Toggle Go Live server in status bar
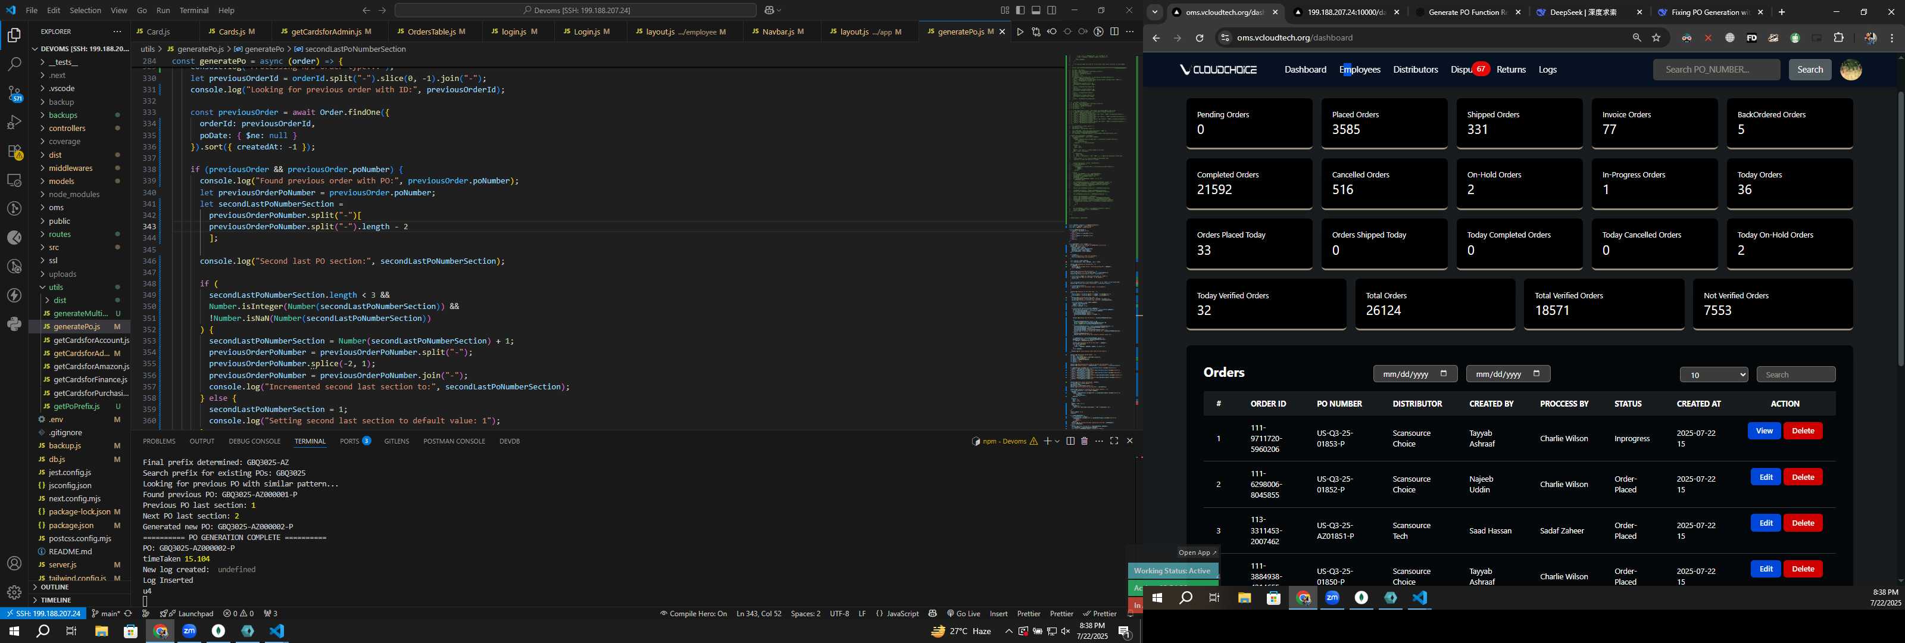This screenshot has height=643, width=1905. [x=963, y=613]
